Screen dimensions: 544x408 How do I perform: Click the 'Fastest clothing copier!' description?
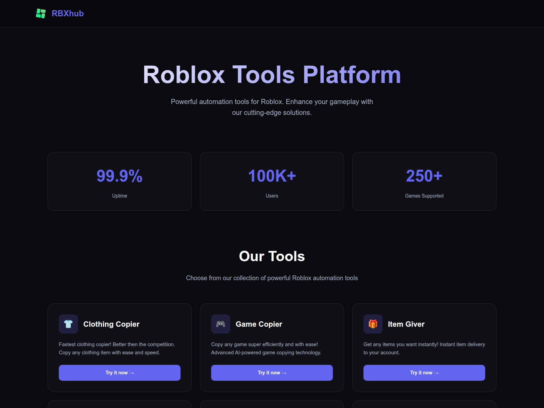coord(117,348)
